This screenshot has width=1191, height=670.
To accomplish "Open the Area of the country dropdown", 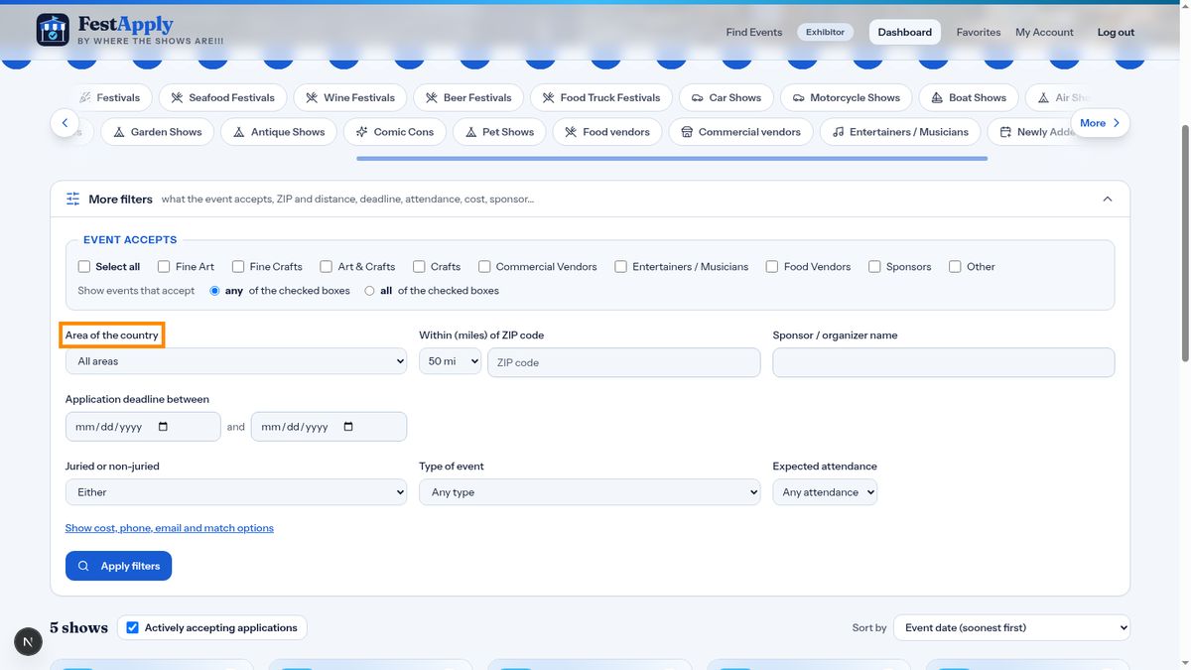I will pyautogui.click(x=236, y=361).
